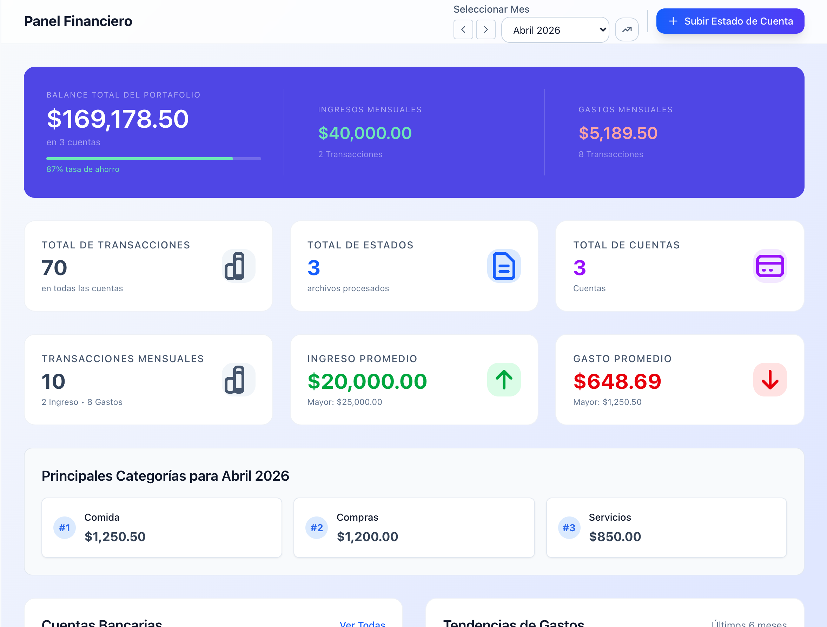
Task: Select the #2 Compras category card
Action: point(414,527)
